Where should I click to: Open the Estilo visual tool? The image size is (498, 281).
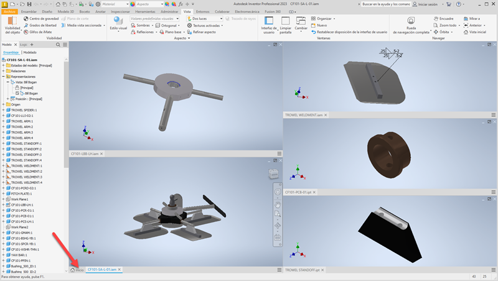pyautogui.click(x=118, y=24)
